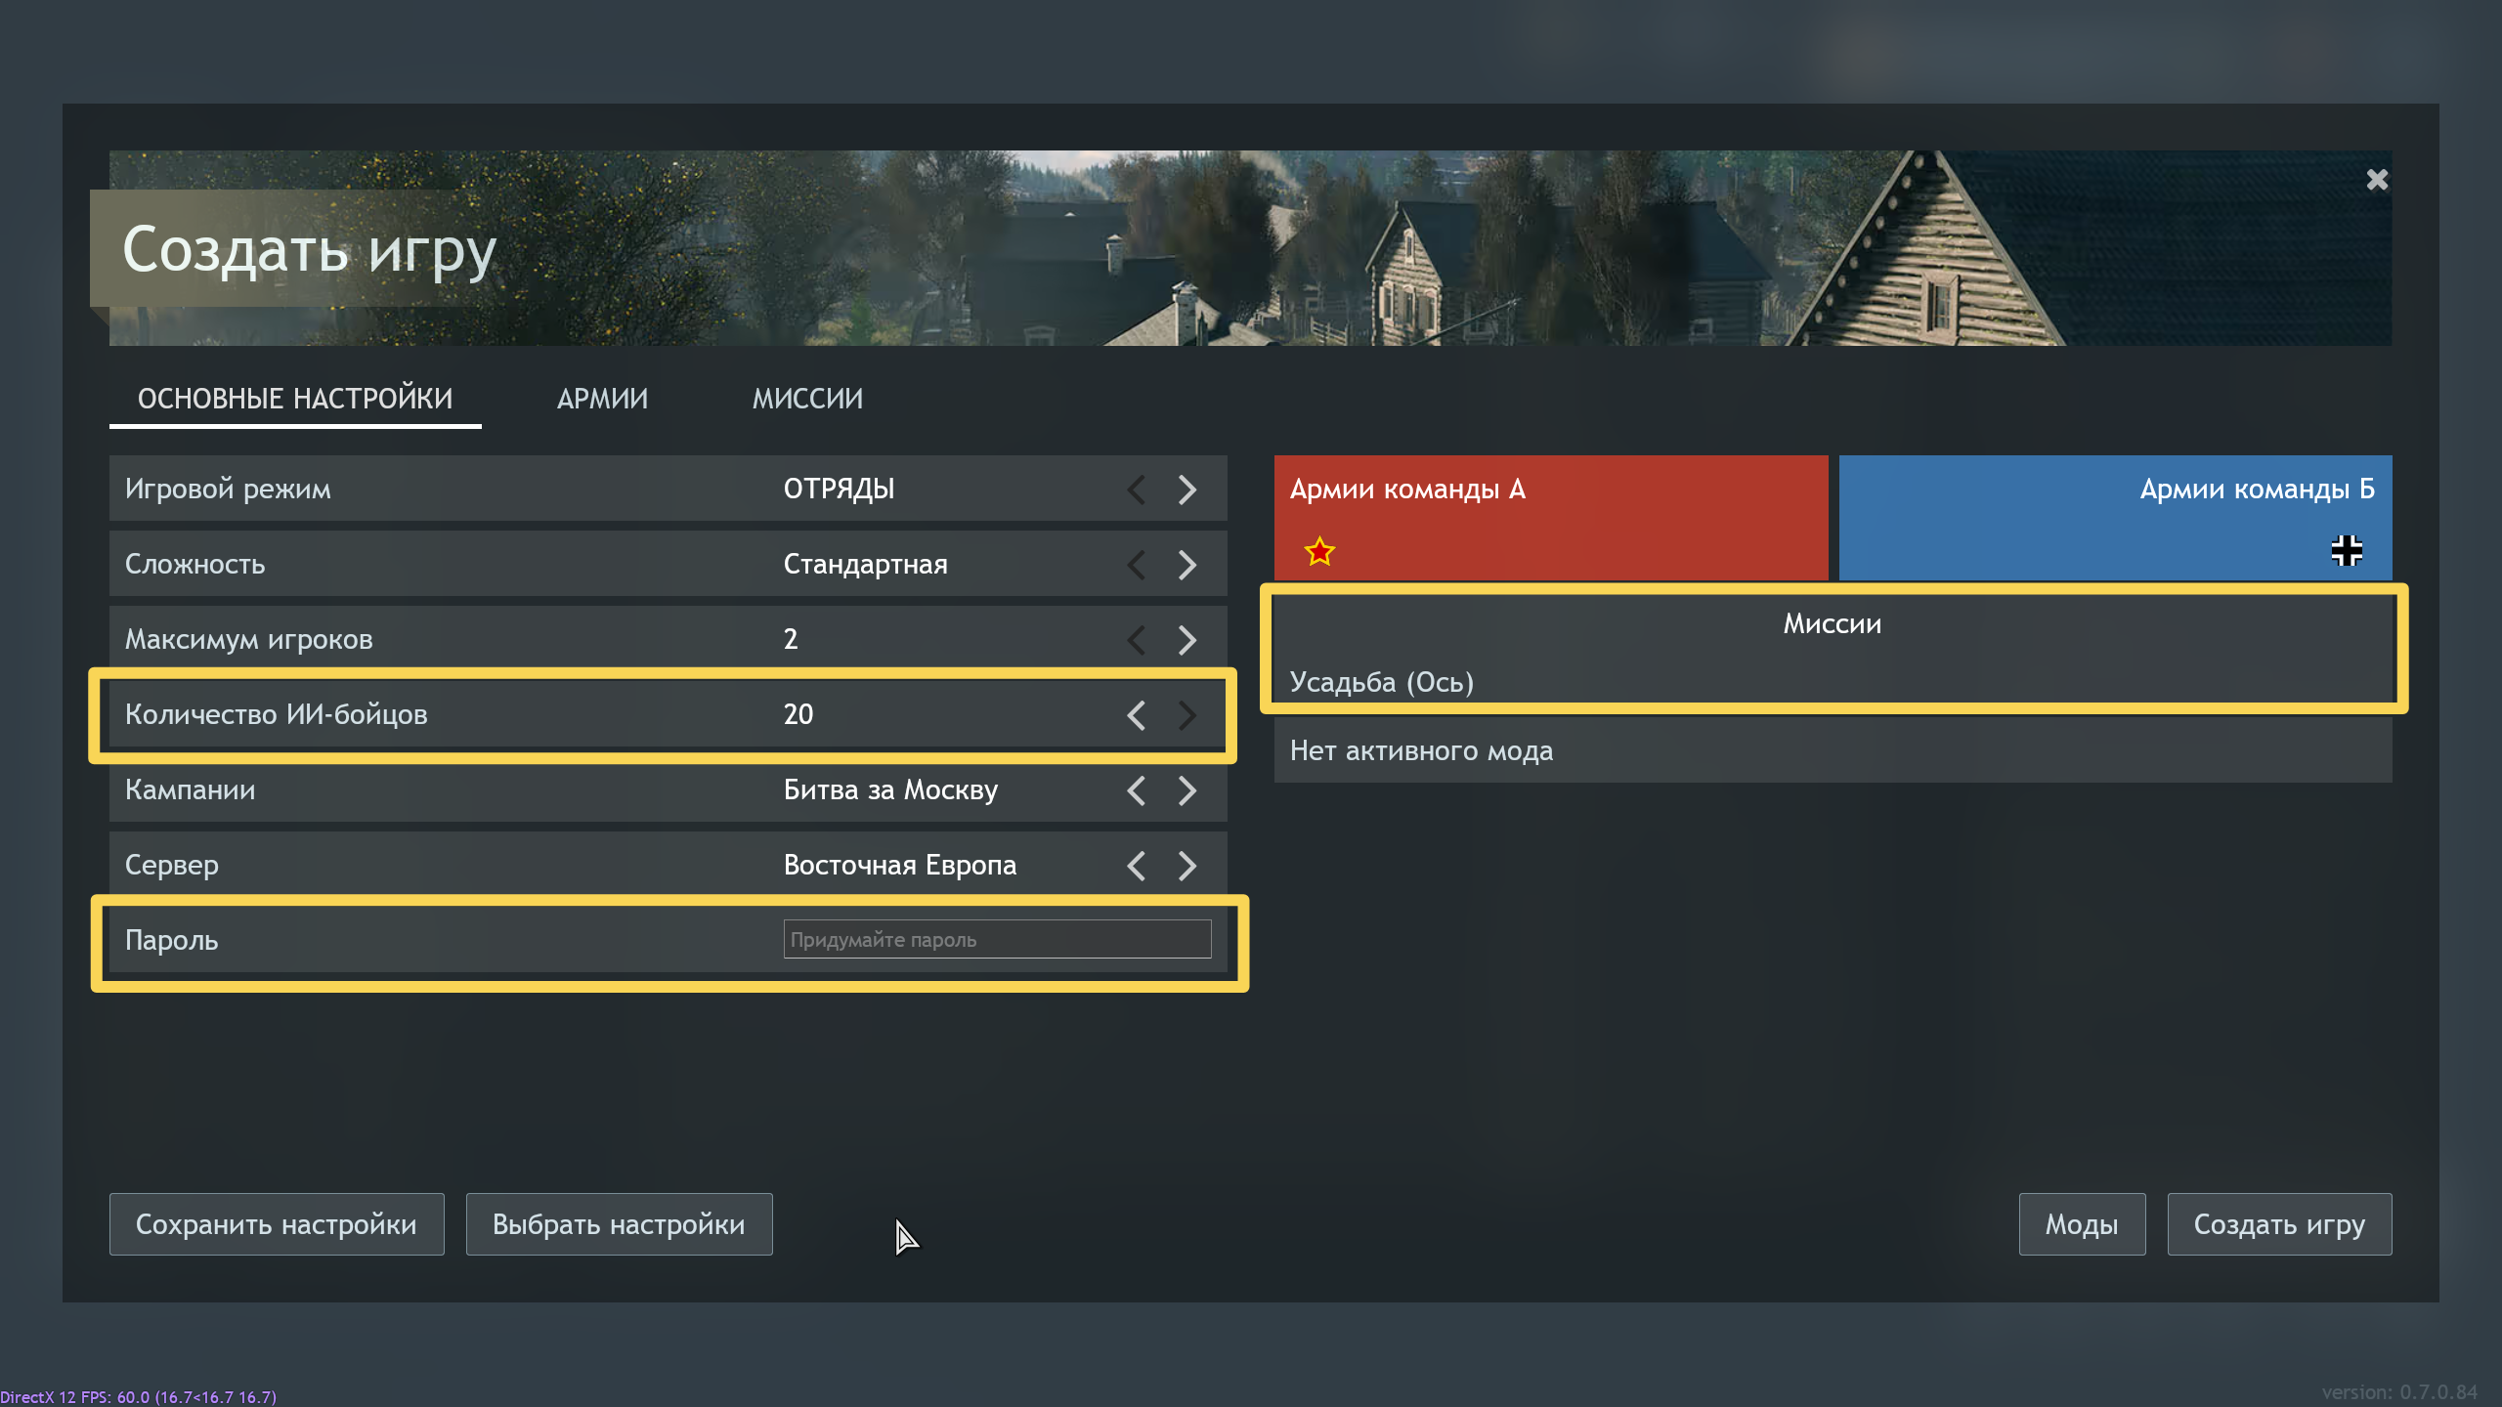Click the Создать игру button
The height and width of the screenshot is (1407, 2502).
click(x=2278, y=1224)
